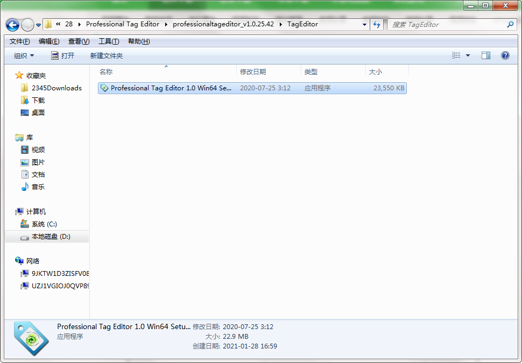Image resolution: width=522 pixels, height=363 pixels.
Task: Click the 图片 library icon
Action: point(25,162)
